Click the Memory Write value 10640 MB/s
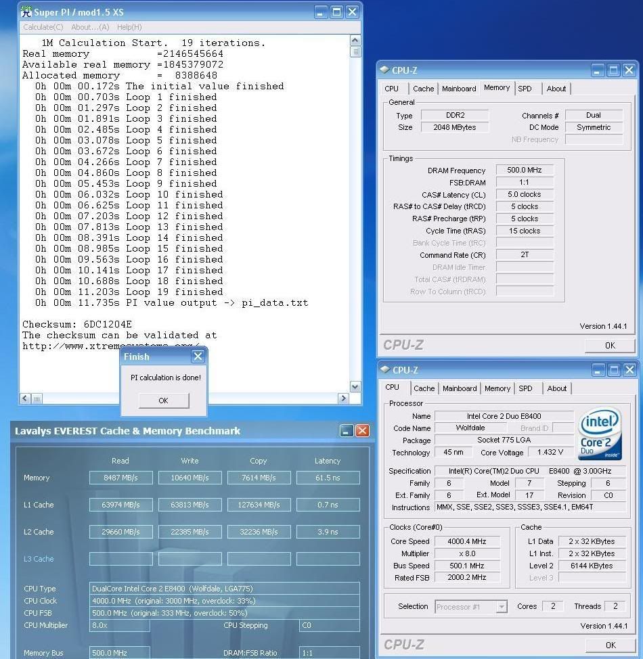 click(190, 478)
